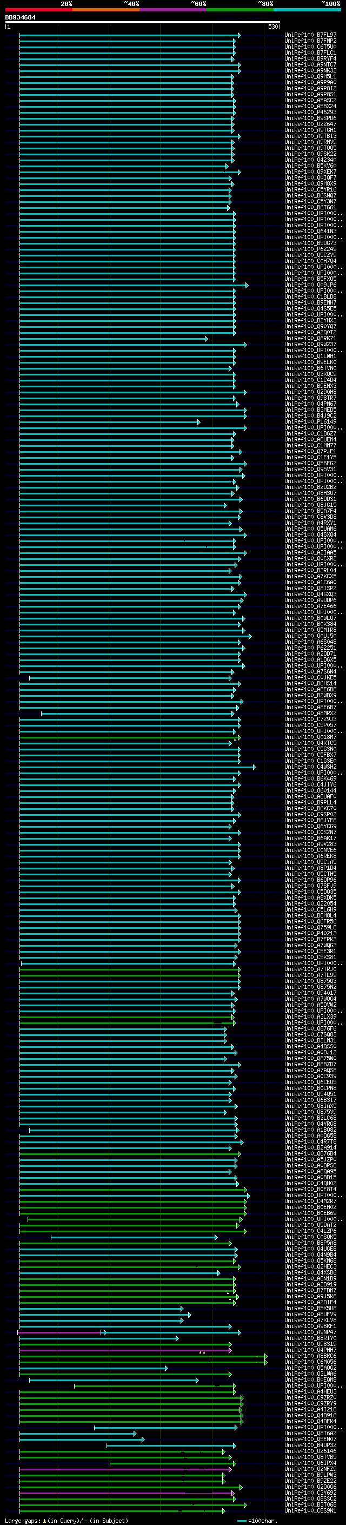The width and height of the screenshot is (346, 1525).
Task: Click the cyan ~100% identity legend segment
Action: [x=307, y=10]
